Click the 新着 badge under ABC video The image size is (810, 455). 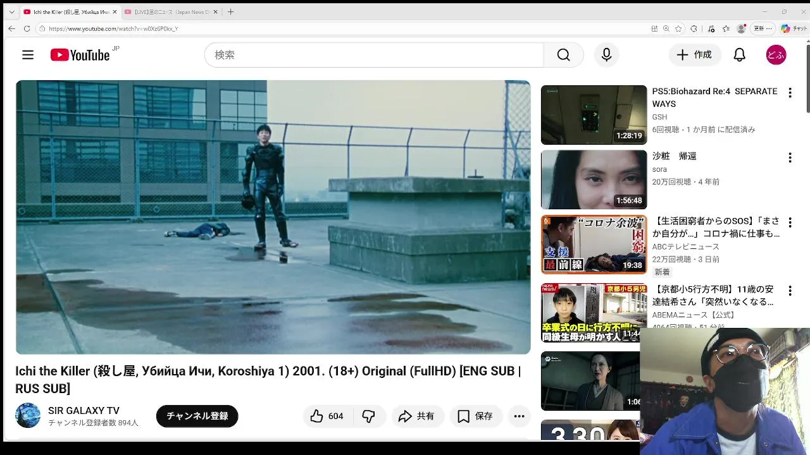point(662,272)
